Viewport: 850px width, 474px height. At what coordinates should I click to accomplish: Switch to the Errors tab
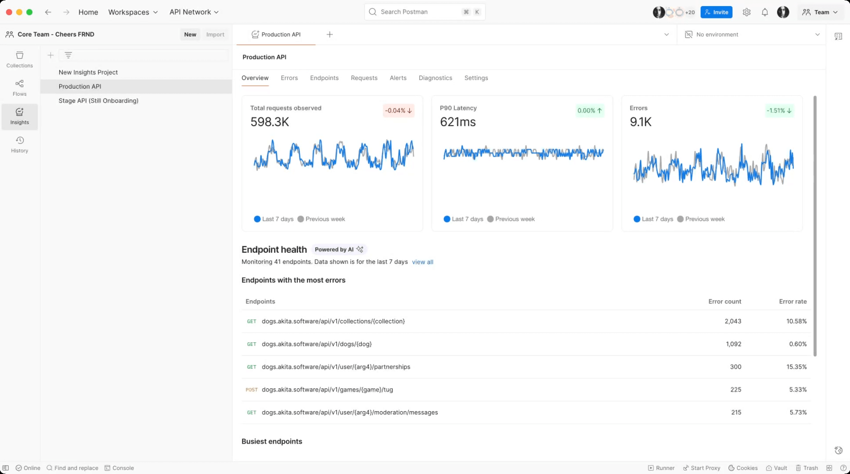289,78
